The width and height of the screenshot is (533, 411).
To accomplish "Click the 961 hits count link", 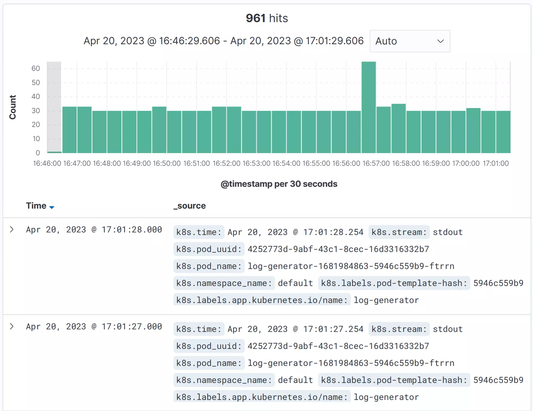I will point(267,18).
